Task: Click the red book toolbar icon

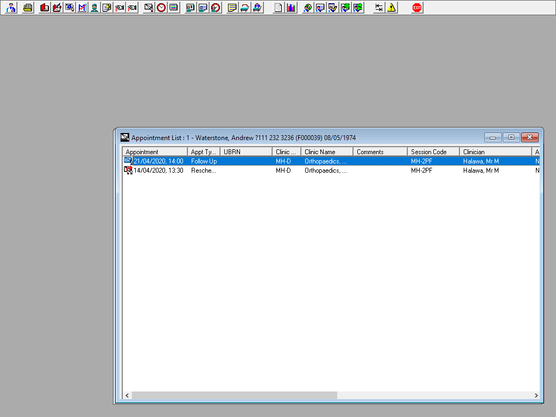Action: pyautogui.click(x=45, y=8)
